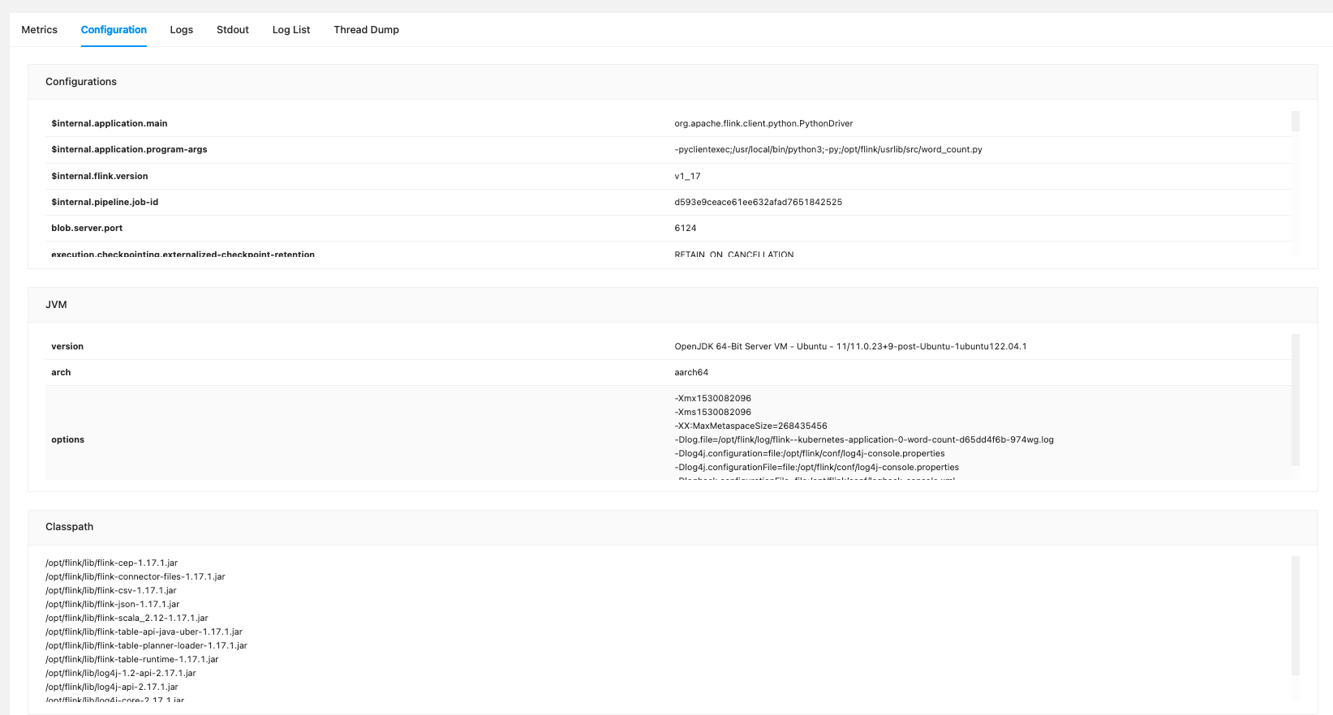Select flink-json-1.17.1.jar classpath entry
Image resolution: width=1333 pixels, height=715 pixels.
coord(113,604)
